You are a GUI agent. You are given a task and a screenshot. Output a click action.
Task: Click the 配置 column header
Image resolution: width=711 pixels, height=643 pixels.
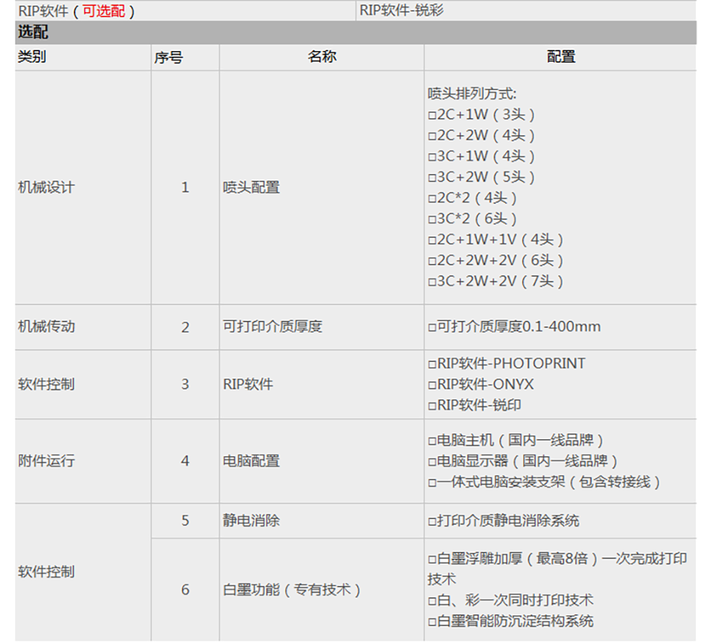click(x=560, y=57)
